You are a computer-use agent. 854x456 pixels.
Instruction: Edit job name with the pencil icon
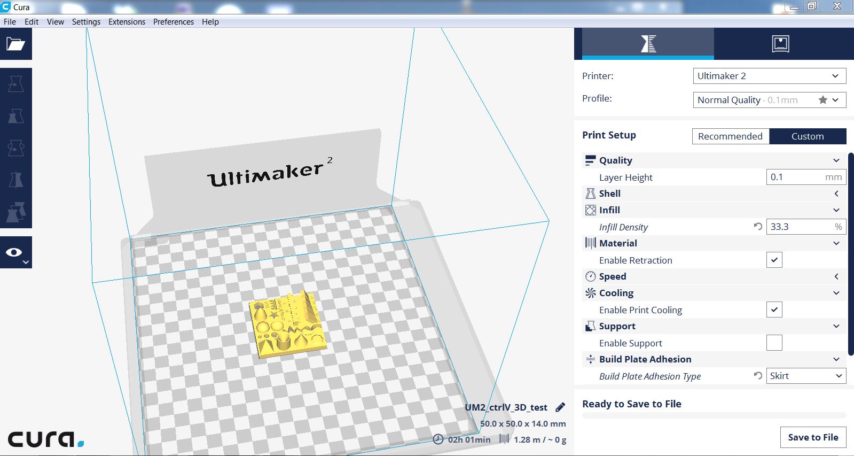560,407
